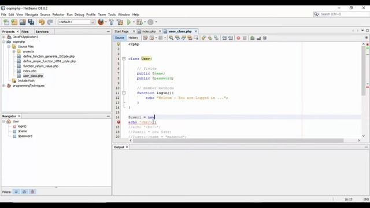
Task: Expand the JavaFXApplication1 project node
Action: coord(3,37)
